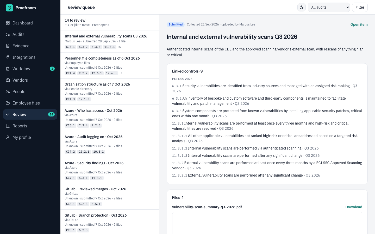Click the Employee files folder icon

pos(8,103)
